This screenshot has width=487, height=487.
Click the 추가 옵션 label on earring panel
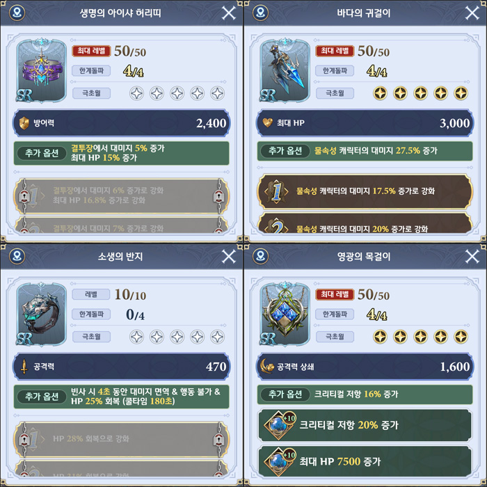(285, 151)
